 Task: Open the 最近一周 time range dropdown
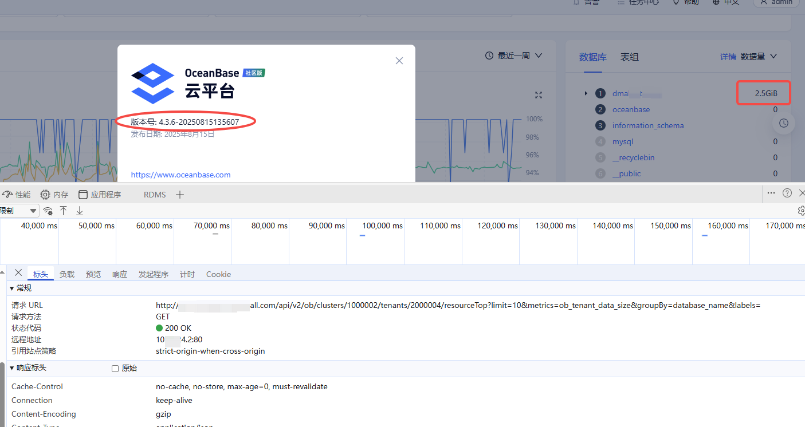(x=513, y=56)
